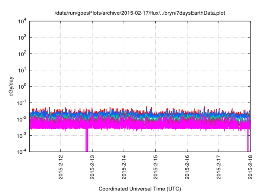Select the 2015-2-14 date tick label

124,167
